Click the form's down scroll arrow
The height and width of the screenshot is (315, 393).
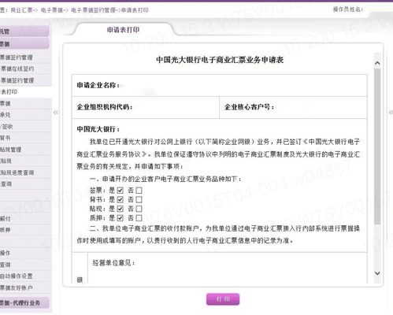pos(377,273)
